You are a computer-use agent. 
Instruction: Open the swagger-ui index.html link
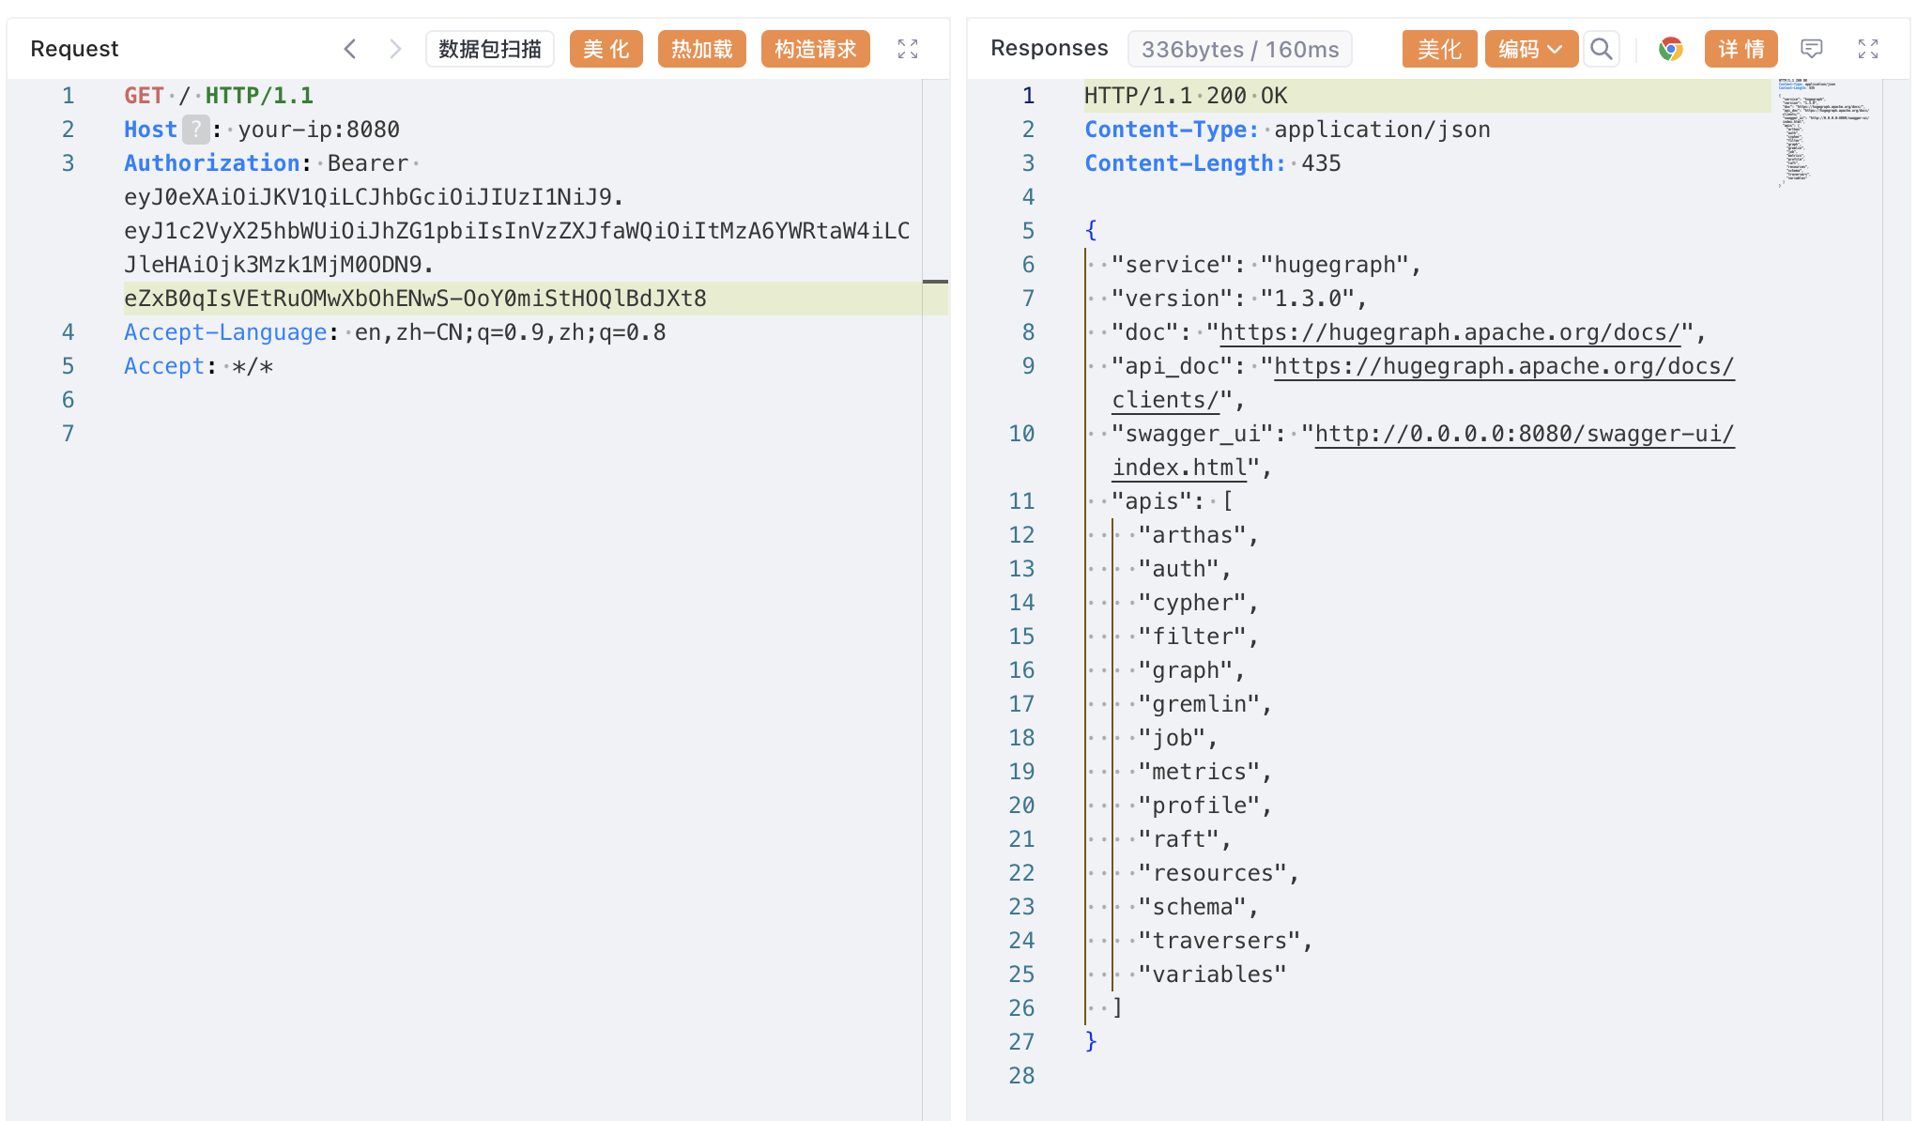(x=1524, y=434)
